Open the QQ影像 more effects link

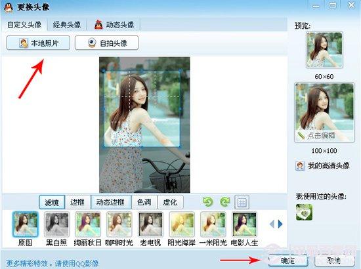53,263
